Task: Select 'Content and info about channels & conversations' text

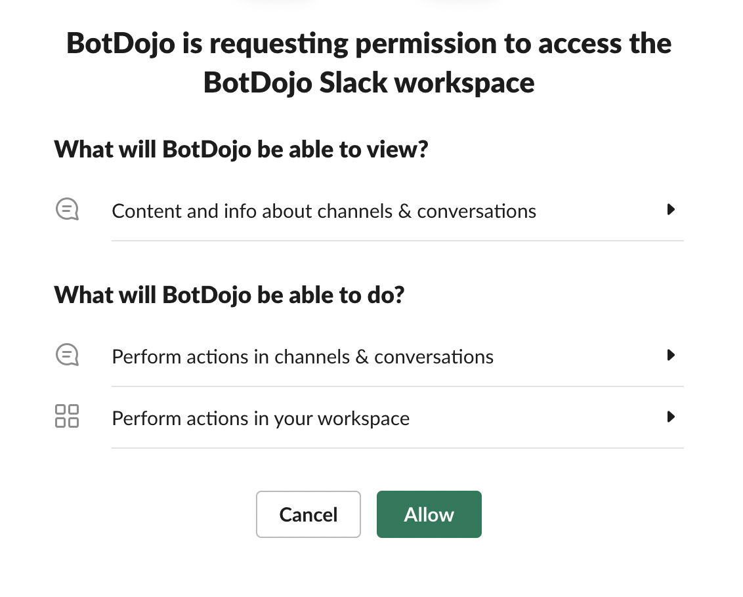Action: tap(324, 211)
